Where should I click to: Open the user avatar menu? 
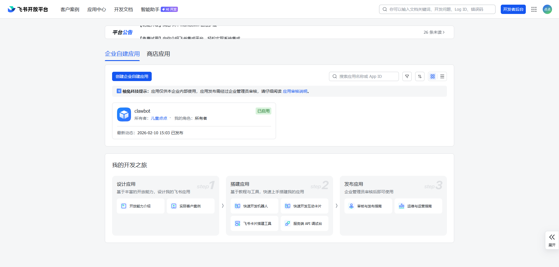547,9
